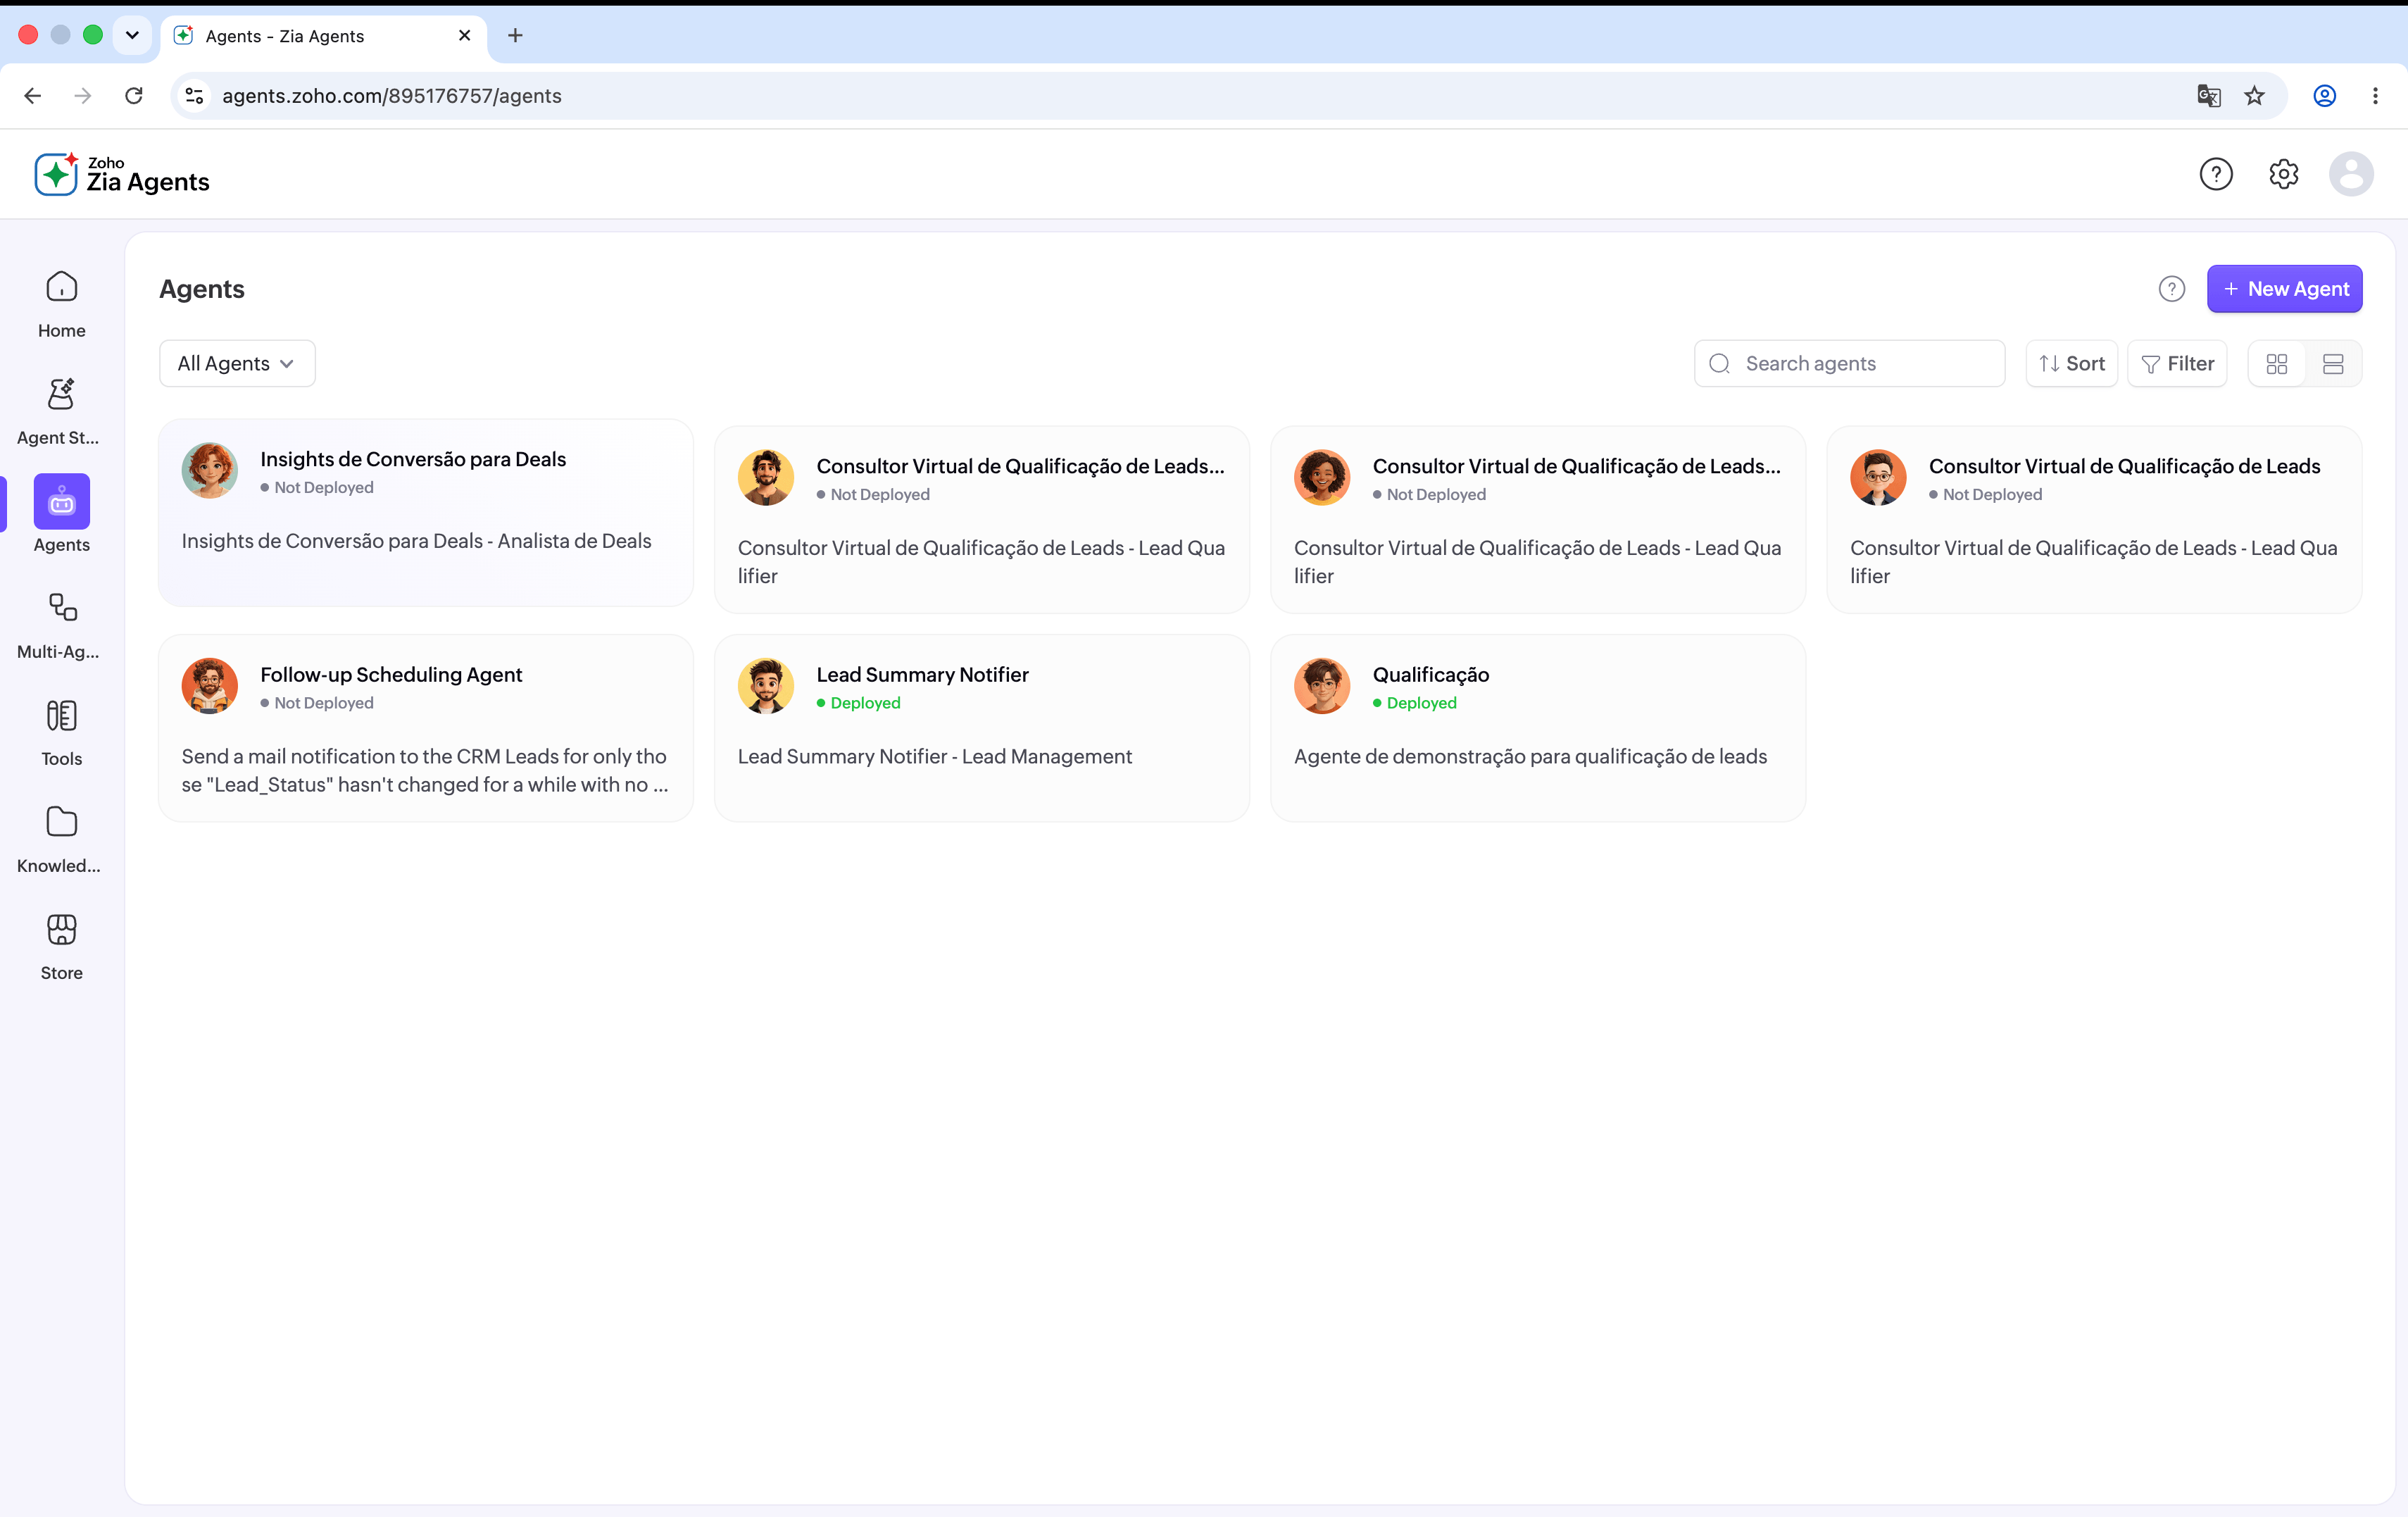Reload the page
This screenshot has width=2408, height=1517.
(134, 96)
